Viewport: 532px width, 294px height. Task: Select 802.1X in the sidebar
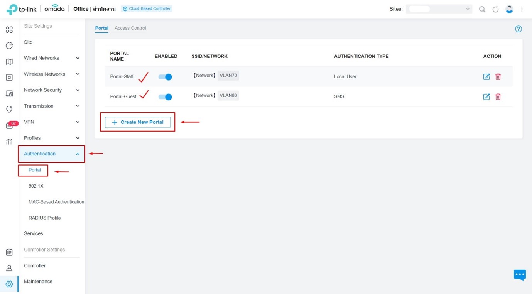tap(36, 186)
